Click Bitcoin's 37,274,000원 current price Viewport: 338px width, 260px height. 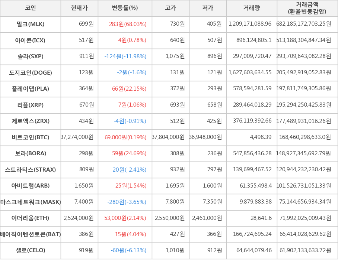point(77,137)
